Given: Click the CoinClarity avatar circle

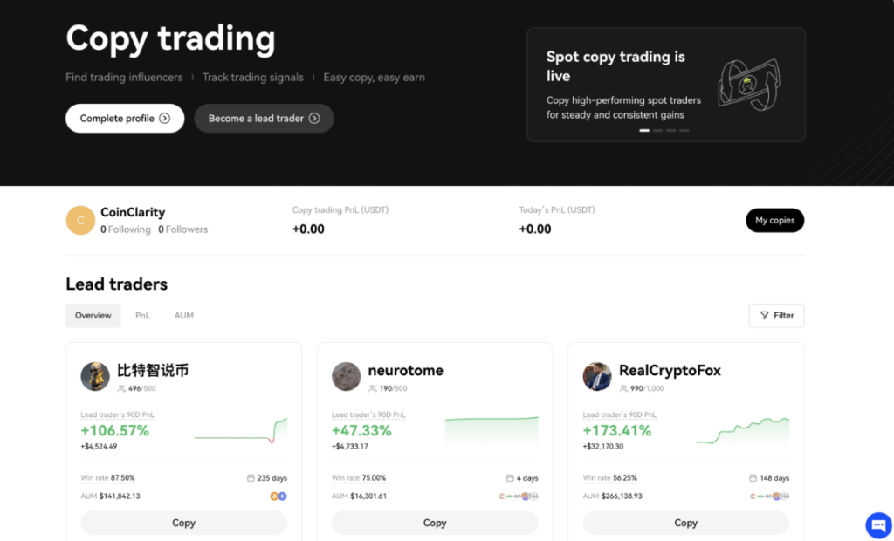Looking at the screenshot, I should tap(80, 220).
